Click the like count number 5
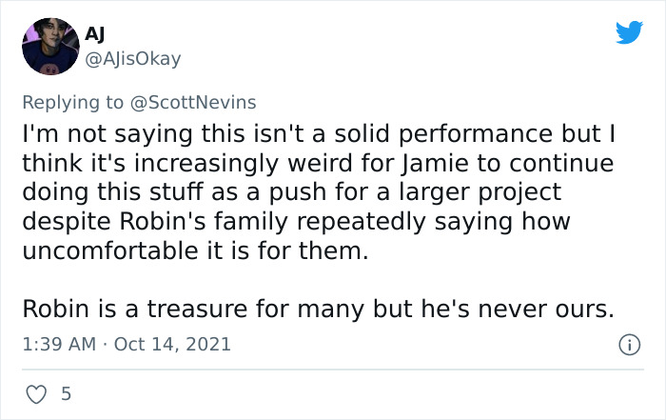 [64, 392]
